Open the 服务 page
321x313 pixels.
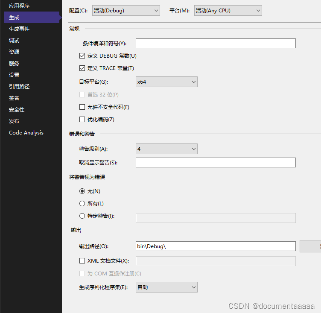pos(14,63)
